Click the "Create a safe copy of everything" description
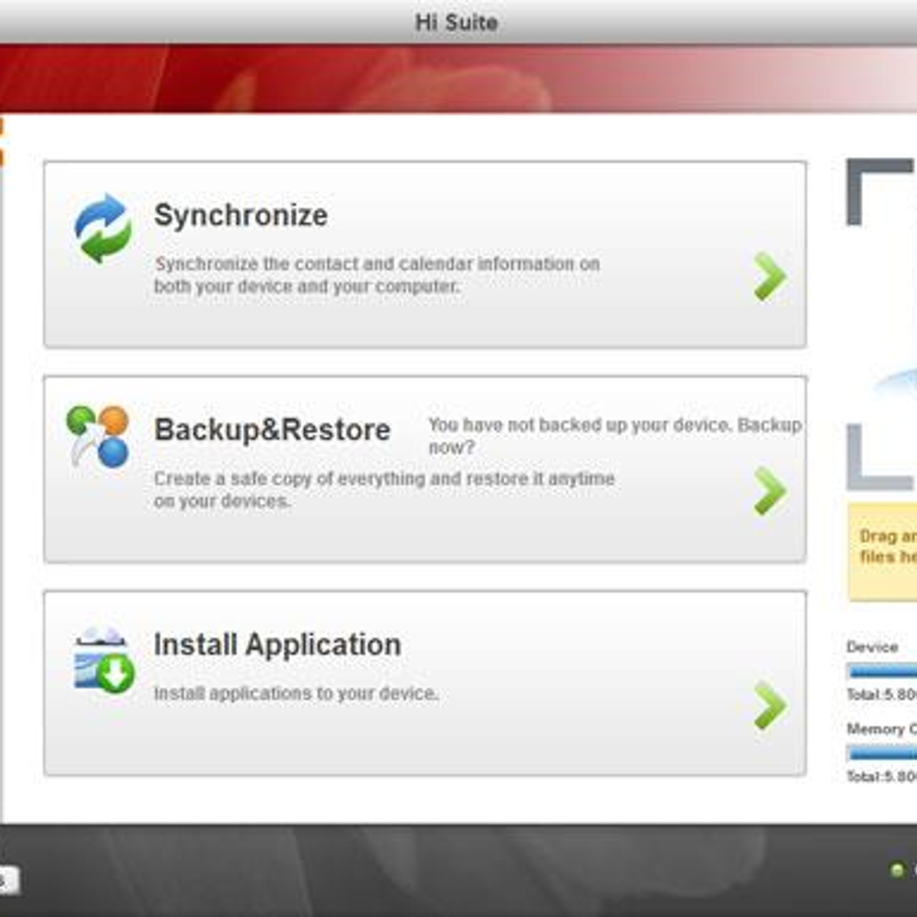 click(384, 490)
